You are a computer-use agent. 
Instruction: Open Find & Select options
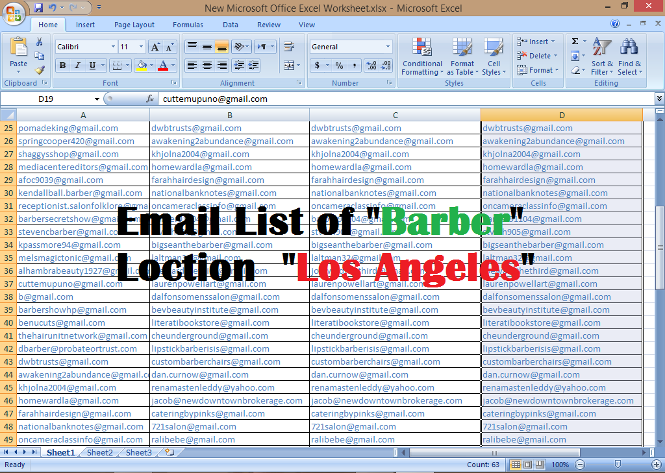pos(629,57)
